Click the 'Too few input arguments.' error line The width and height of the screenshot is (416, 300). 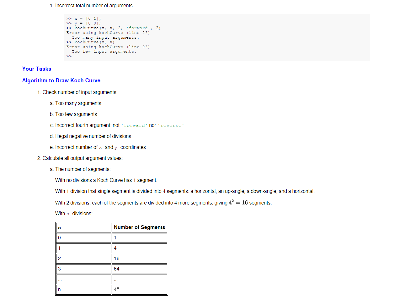pos(104,52)
